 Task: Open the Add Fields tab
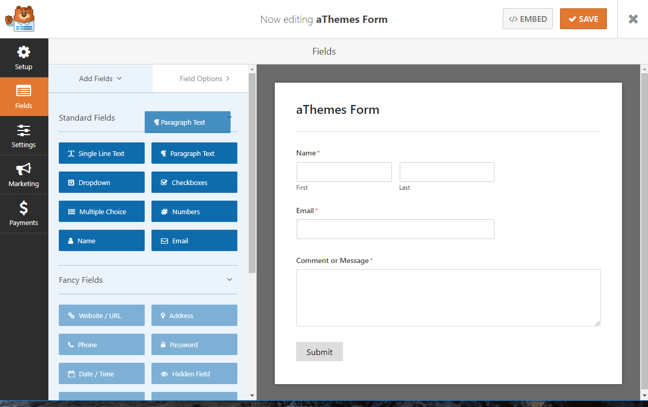pyautogui.click(x=96, y=78)
